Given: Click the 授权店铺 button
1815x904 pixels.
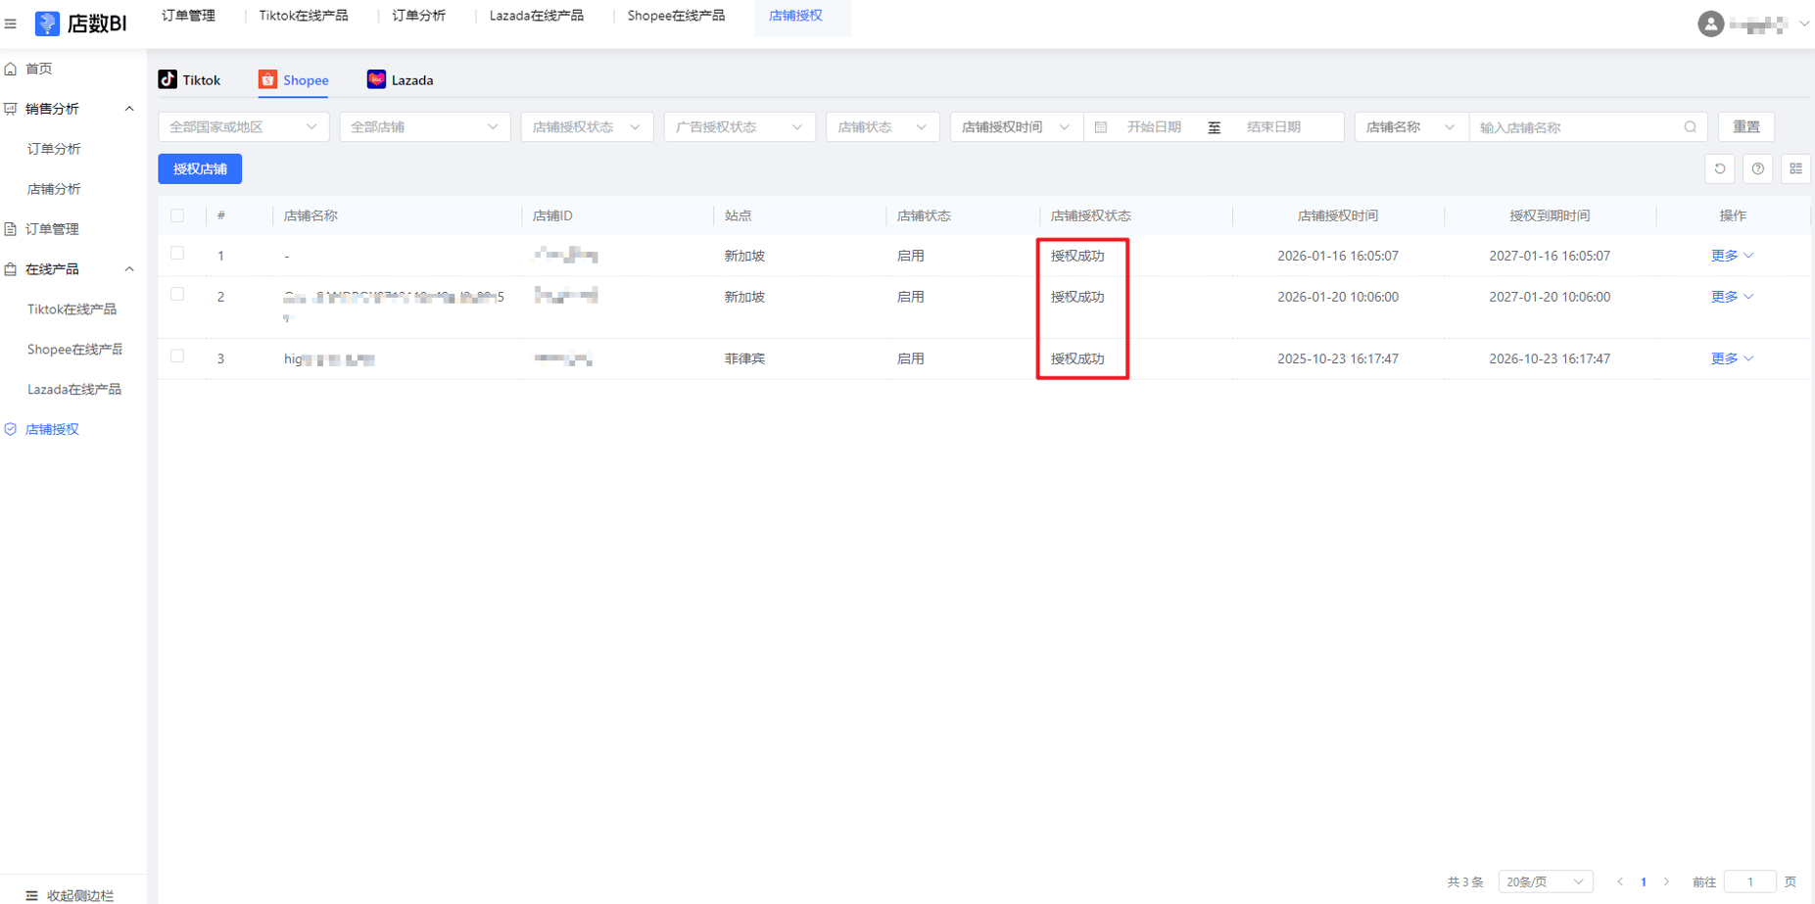Looking at the screenshot, I should pos(200,169).
